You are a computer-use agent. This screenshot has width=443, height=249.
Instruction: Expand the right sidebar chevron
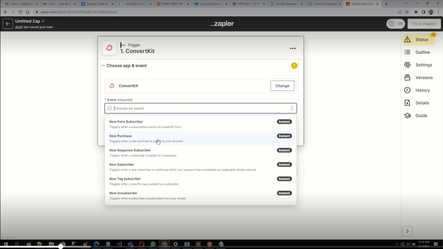407,231
